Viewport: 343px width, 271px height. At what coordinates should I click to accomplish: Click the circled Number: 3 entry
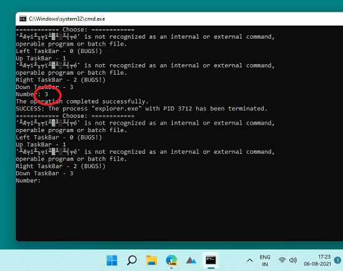32,94
